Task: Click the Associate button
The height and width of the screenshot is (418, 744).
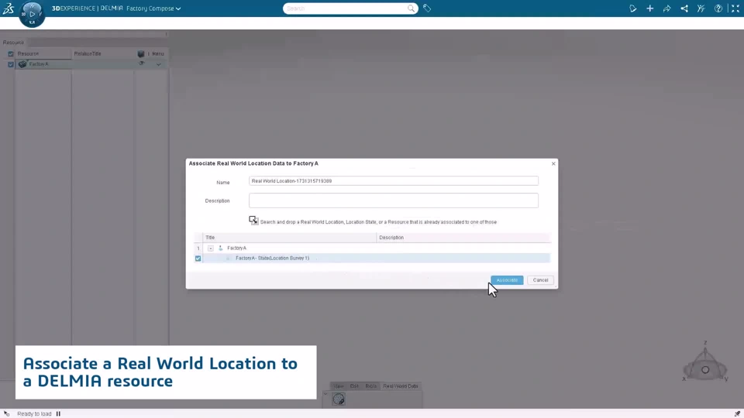Action: click(x=507, y=280)
